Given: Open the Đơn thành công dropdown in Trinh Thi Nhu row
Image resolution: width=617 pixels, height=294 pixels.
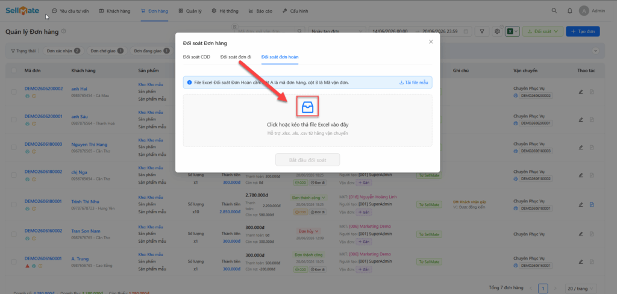Looking at the screenshot, I should (x=308, y=197).
